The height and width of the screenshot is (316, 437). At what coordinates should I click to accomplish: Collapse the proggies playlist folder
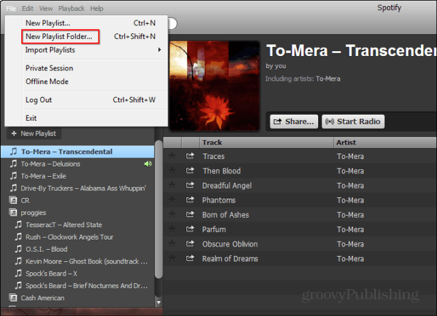click(x=77, y=213)
